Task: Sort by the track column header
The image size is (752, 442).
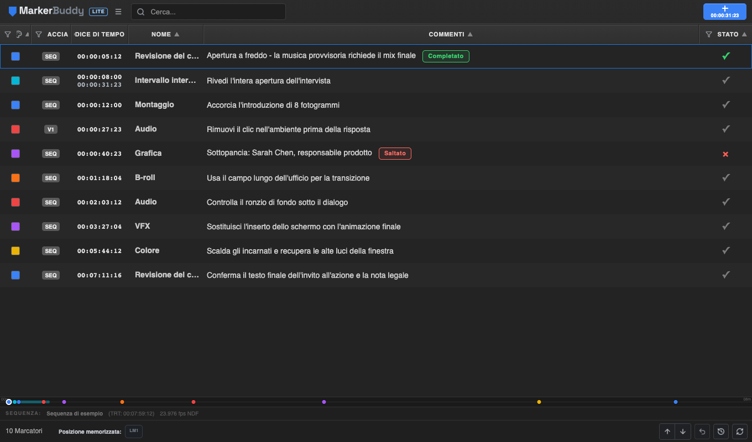Action: [58, 34]
